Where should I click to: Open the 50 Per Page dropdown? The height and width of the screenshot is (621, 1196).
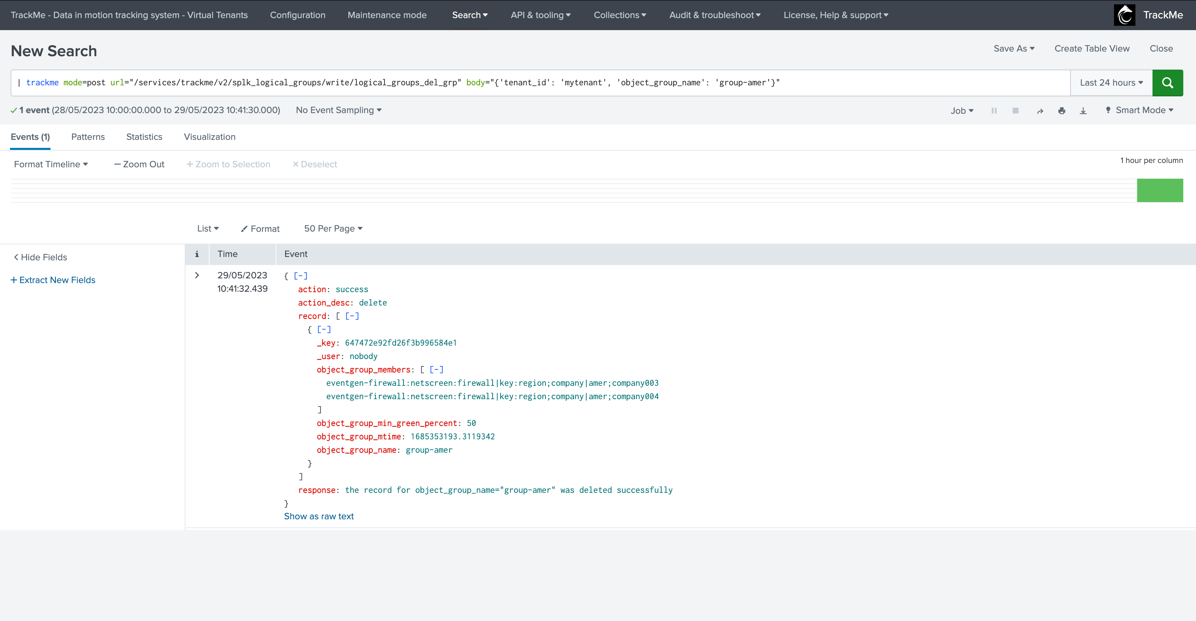coord(333,228)
